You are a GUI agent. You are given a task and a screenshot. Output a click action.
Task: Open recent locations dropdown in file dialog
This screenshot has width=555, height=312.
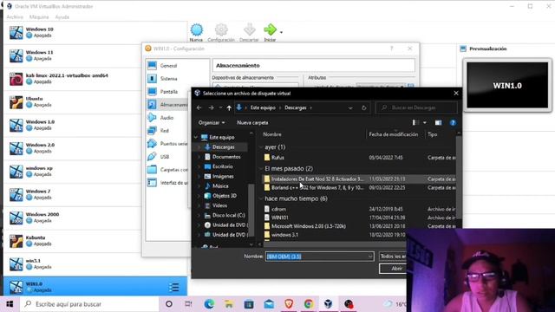[x=220, y=107]
